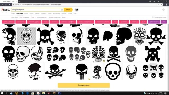Open File Explorer from the taskbar
The height and width of the screenshot is (95, 169).
(x=44, y=93)
